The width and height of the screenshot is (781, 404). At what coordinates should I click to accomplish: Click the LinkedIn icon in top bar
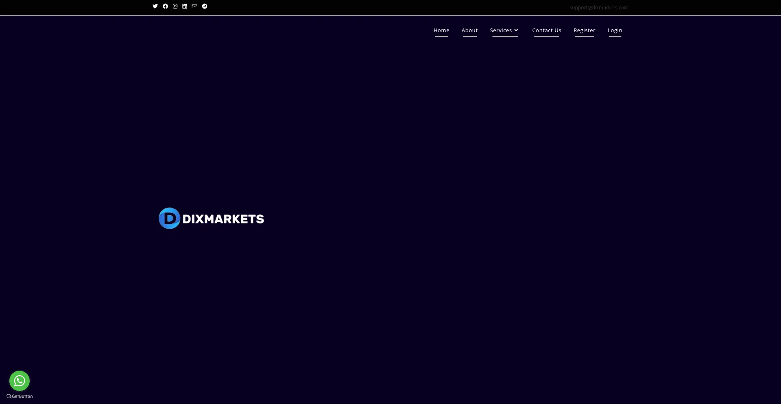(185, 6)
